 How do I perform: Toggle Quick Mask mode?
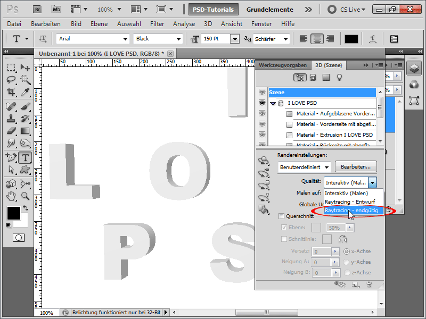19,238
